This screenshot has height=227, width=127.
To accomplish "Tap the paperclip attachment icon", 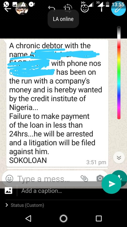I will click(x=84, y=178).
